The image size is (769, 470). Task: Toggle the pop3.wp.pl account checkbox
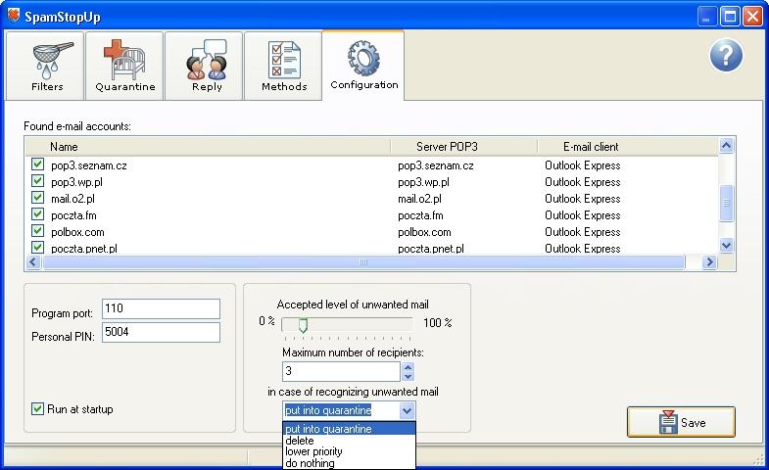pos(37,181)
